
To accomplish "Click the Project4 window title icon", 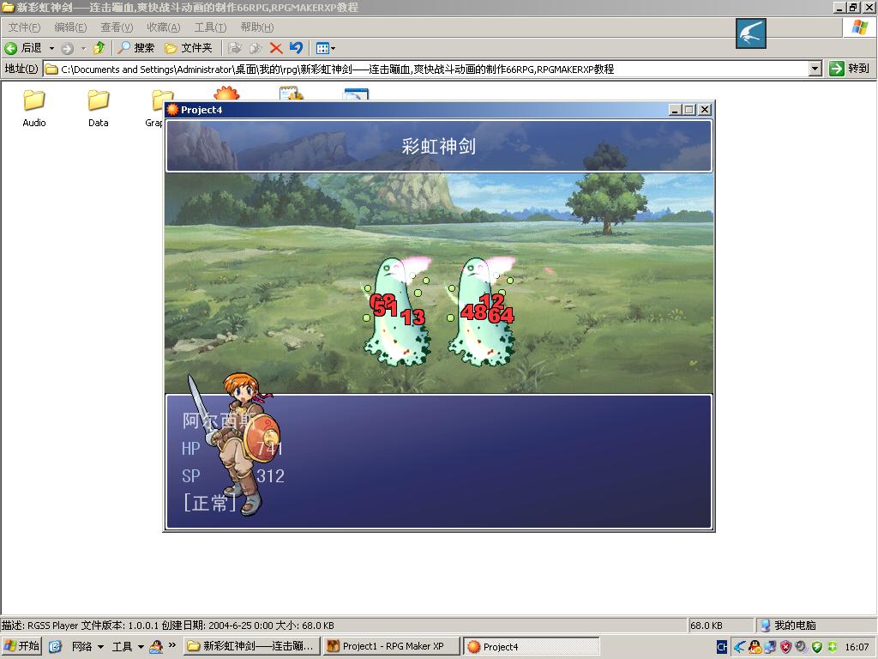I will 172,110.
